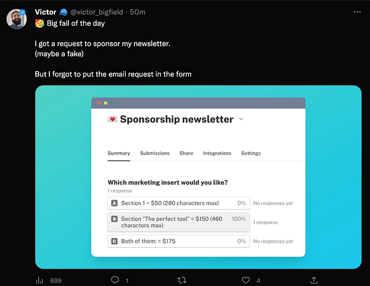370x286 pixels.
Task: Like the tweet with heart icon
Action: click(246, 280)
